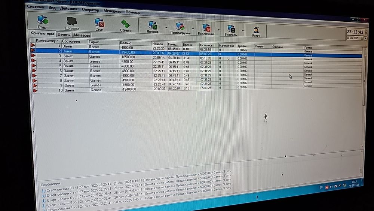This screenshot has height=211, width=374.
Task: Expand the Логофф dropdown arrow
Action: tap(166, 28)
